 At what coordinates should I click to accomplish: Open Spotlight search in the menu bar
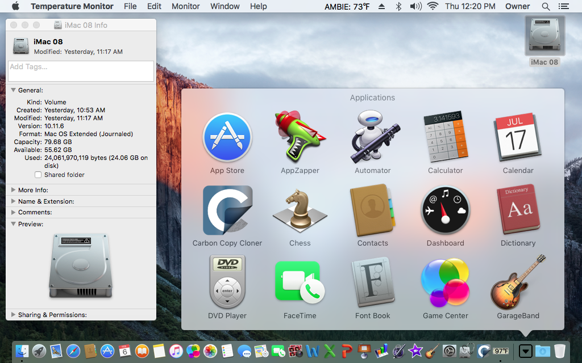click(x=546, y=6)
